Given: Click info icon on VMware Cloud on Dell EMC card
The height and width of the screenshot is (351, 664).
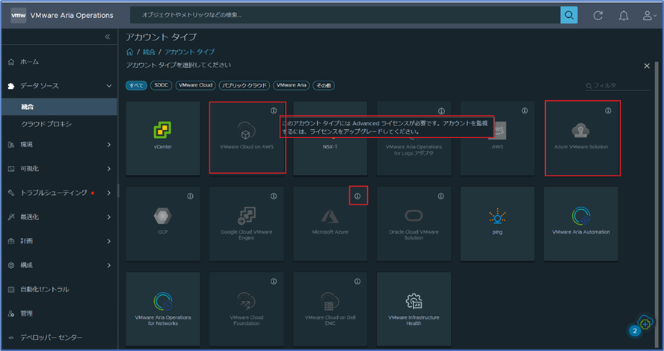Looking at the screenshot, I should click(357, 282).
